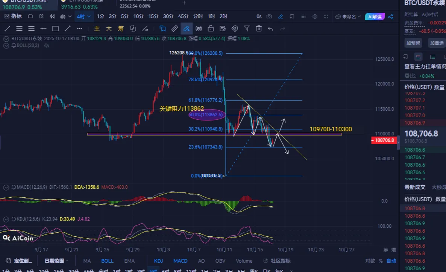The image size is (446, 272).
Task: Open the 未命名 layout dropdown
Action: point(348,17)
